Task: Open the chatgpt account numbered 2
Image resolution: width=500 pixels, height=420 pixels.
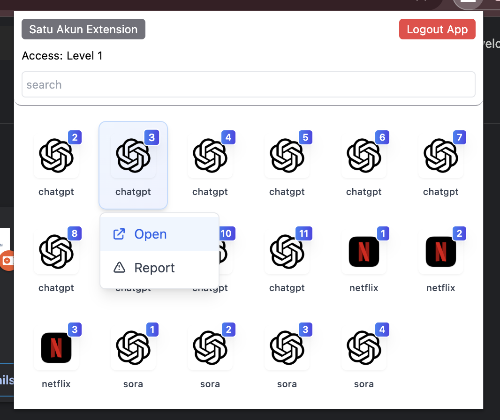Action: (x=56, y=165)
